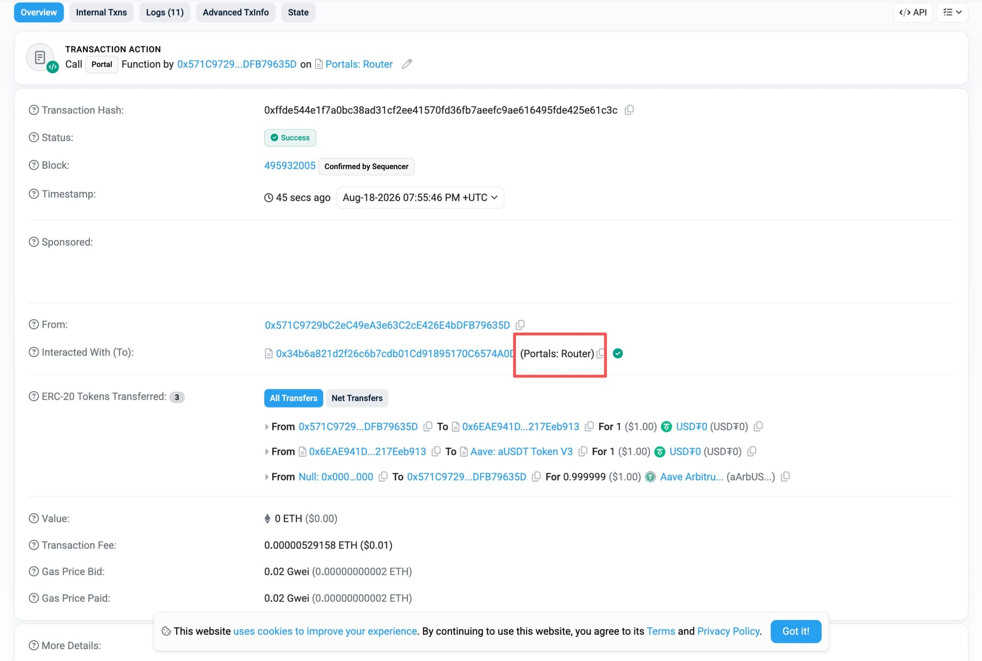Click the Status help icon

click(x=33, y=138)
